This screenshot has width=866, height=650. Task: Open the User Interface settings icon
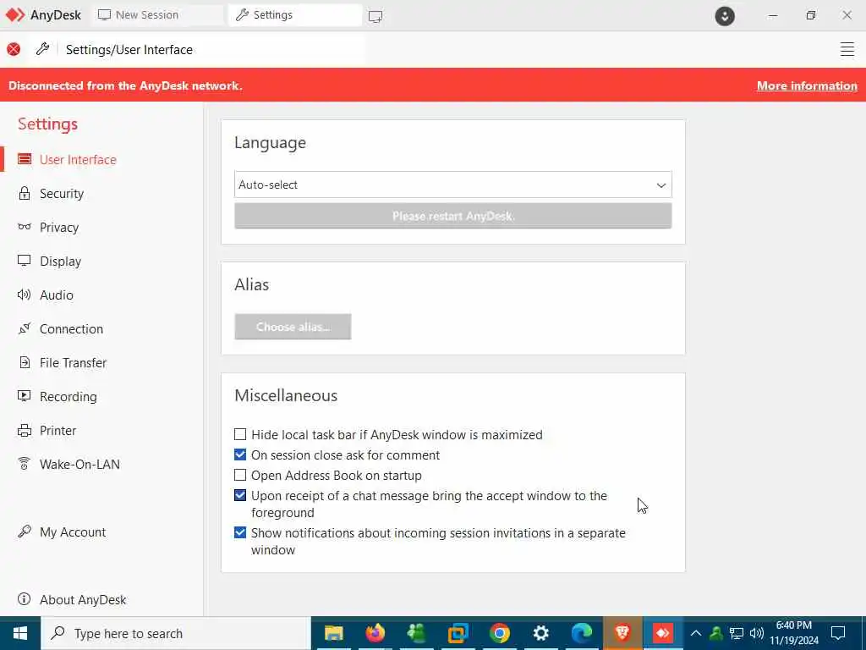point(25,159)
